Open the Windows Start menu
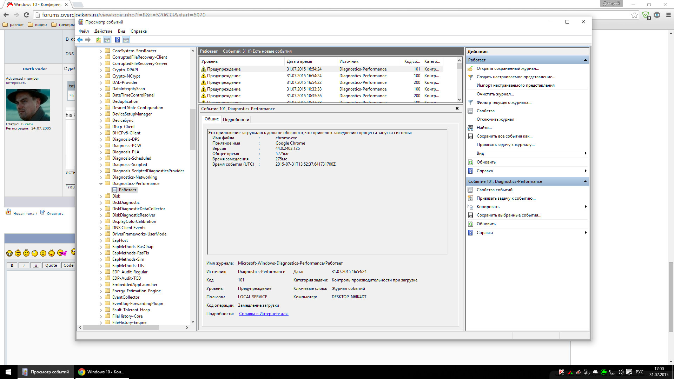This screenshot has height=379, width=674. [8, 372]
